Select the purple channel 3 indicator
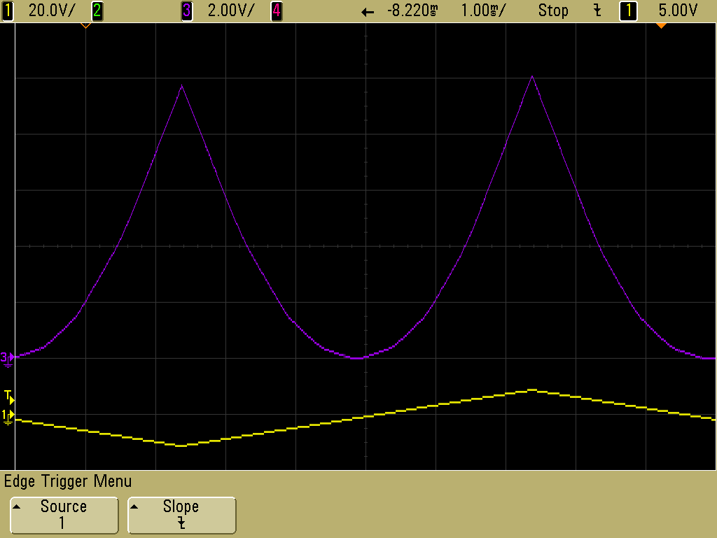The height and width of the screenshot is (538, 717). 186,11
